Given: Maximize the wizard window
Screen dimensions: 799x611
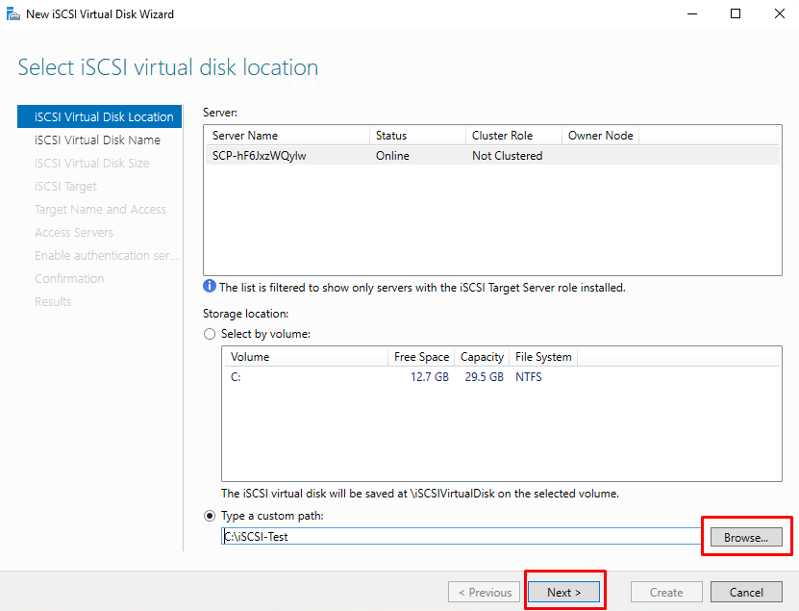Looking at the screenshot, I should [736, 13].
